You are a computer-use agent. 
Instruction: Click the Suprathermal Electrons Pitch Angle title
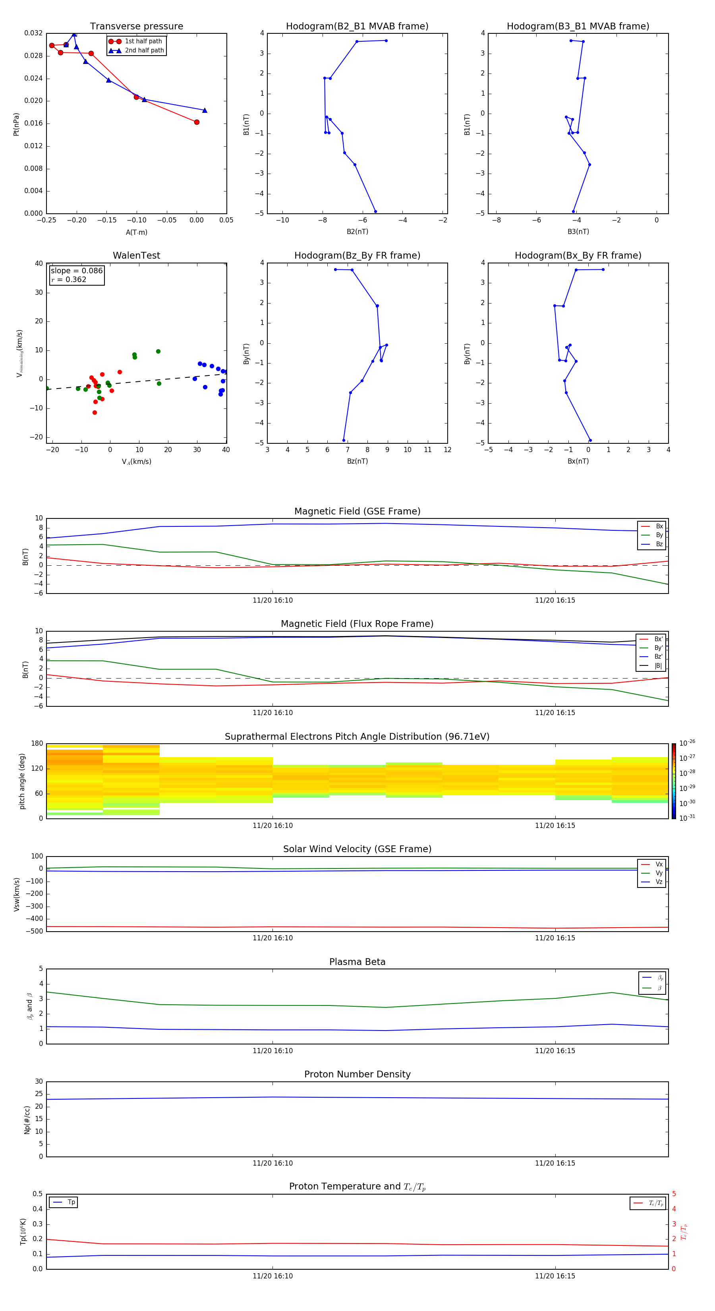point(357,737)
